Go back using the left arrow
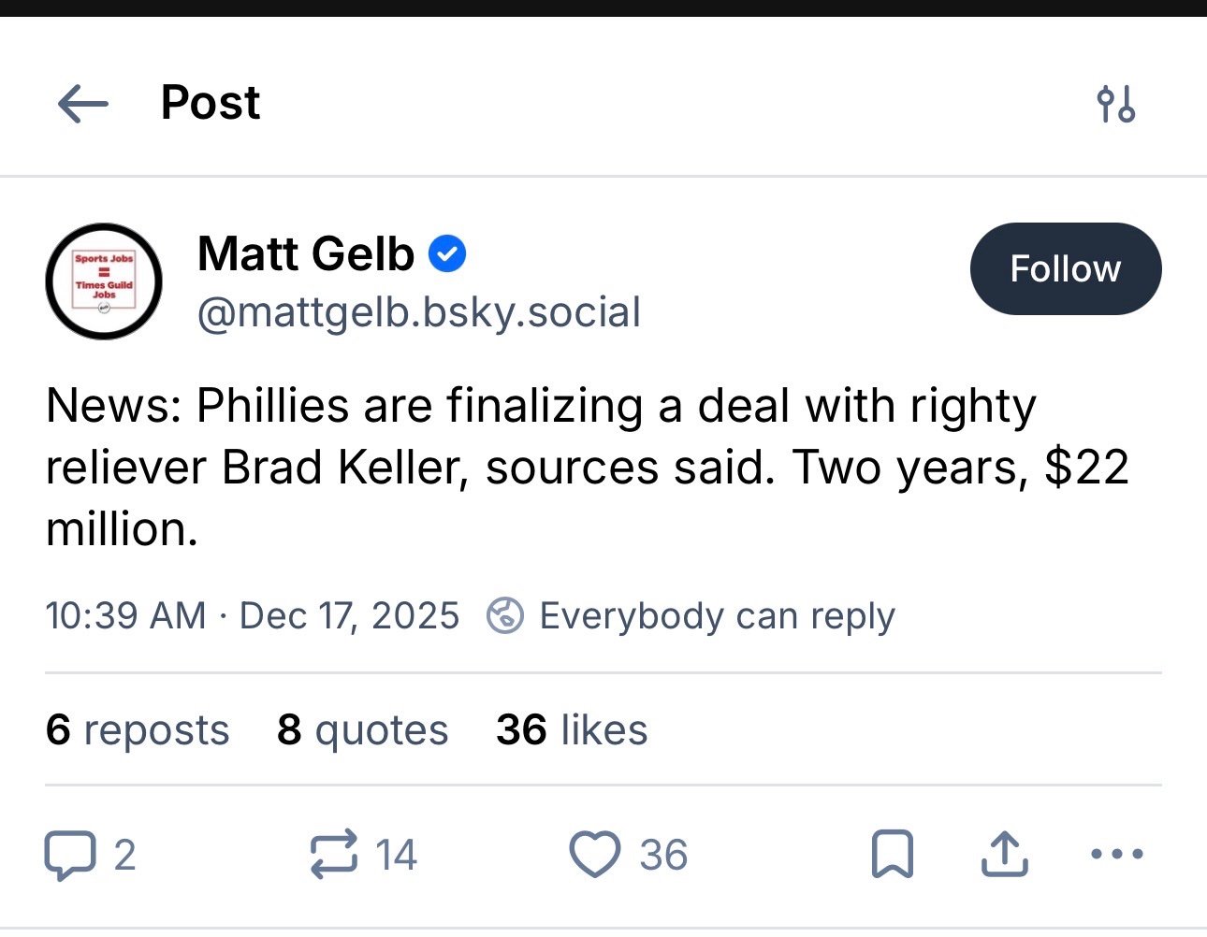1207x937 pixels. [82, 103]
